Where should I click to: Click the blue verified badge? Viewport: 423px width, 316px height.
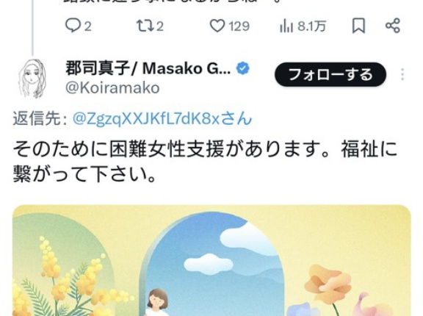(x=243, y=68)
